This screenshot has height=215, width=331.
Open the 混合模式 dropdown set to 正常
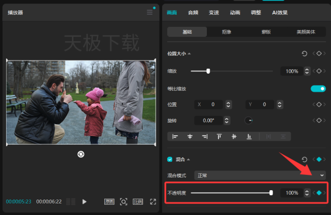(260, 175)
